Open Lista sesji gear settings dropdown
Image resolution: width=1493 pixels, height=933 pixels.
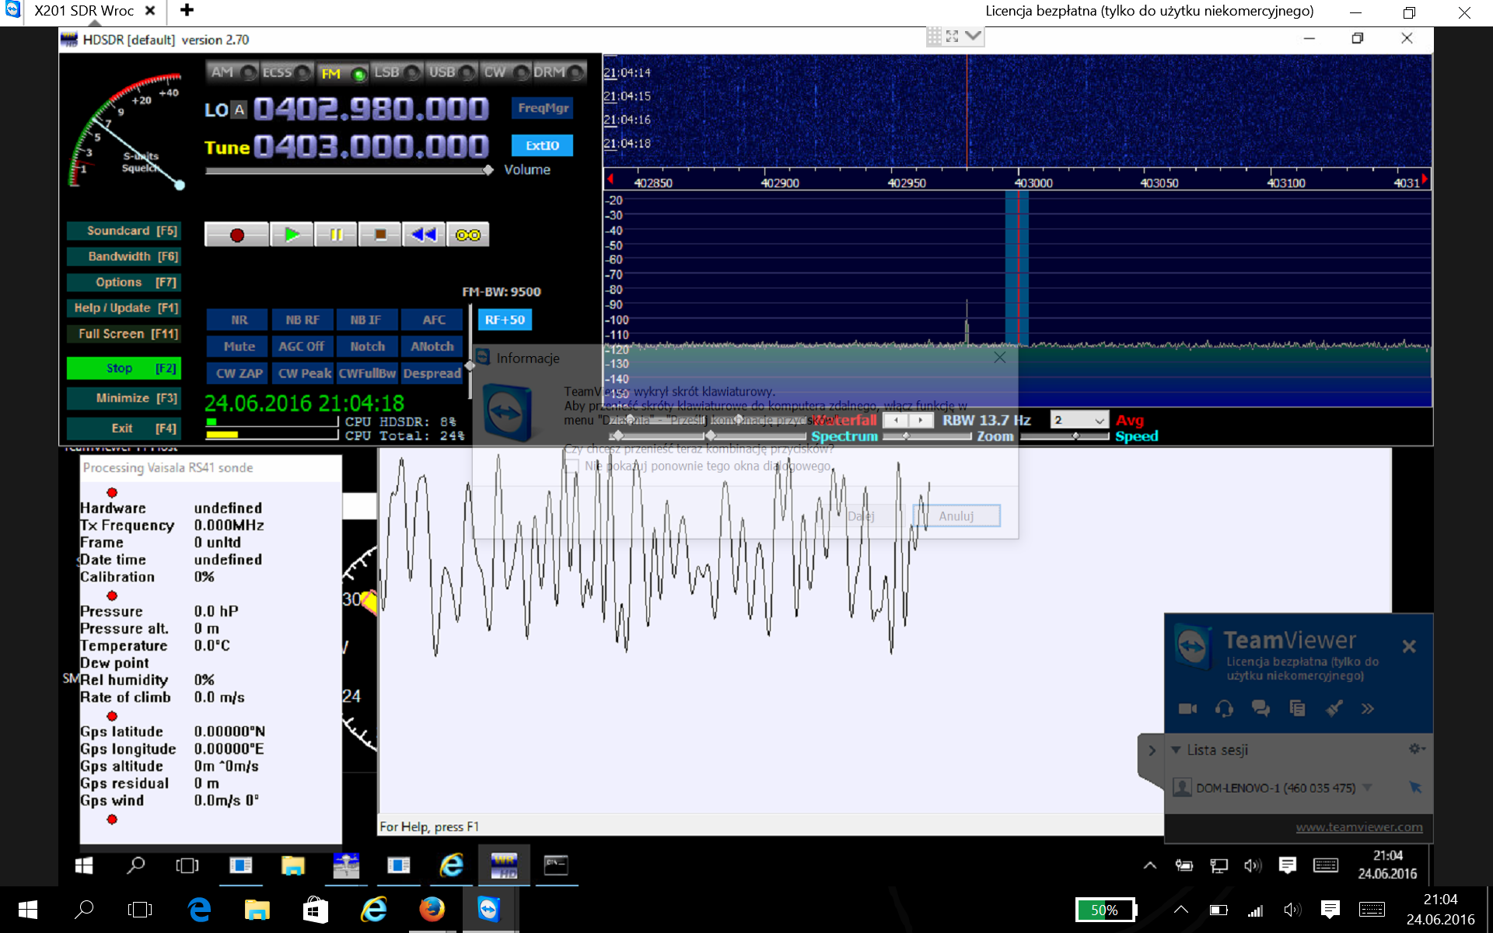[1417, 749]
